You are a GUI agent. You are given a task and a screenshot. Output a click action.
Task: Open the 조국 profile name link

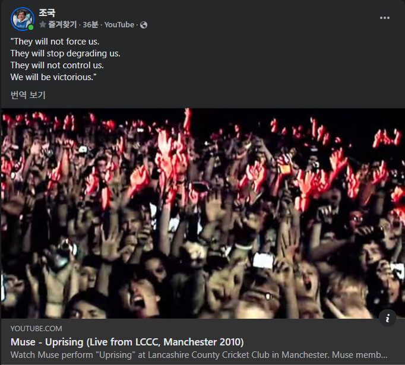tap(47, 12)
